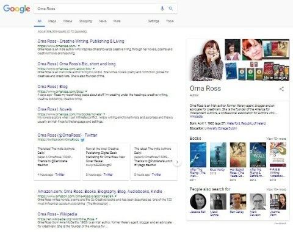Open Joanna Penn profile thumbnail

(278, 201)
